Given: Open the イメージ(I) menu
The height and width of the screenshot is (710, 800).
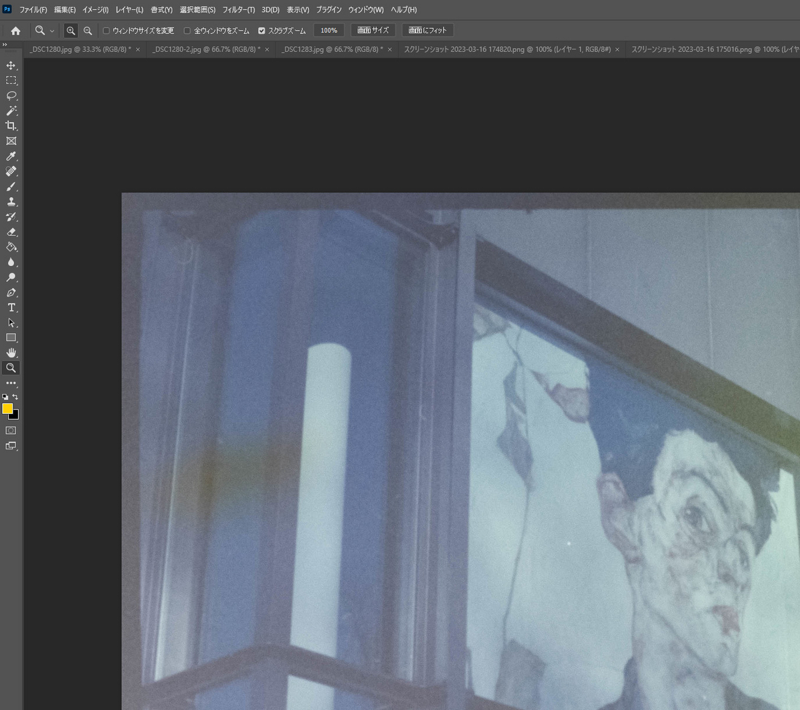Looking at the screenshot, I should pos(95,10).
